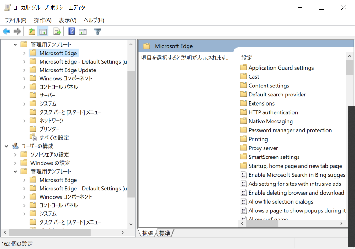Click the Forward arrow toolbar icon

pyautogui.click(x=17, y=31)
